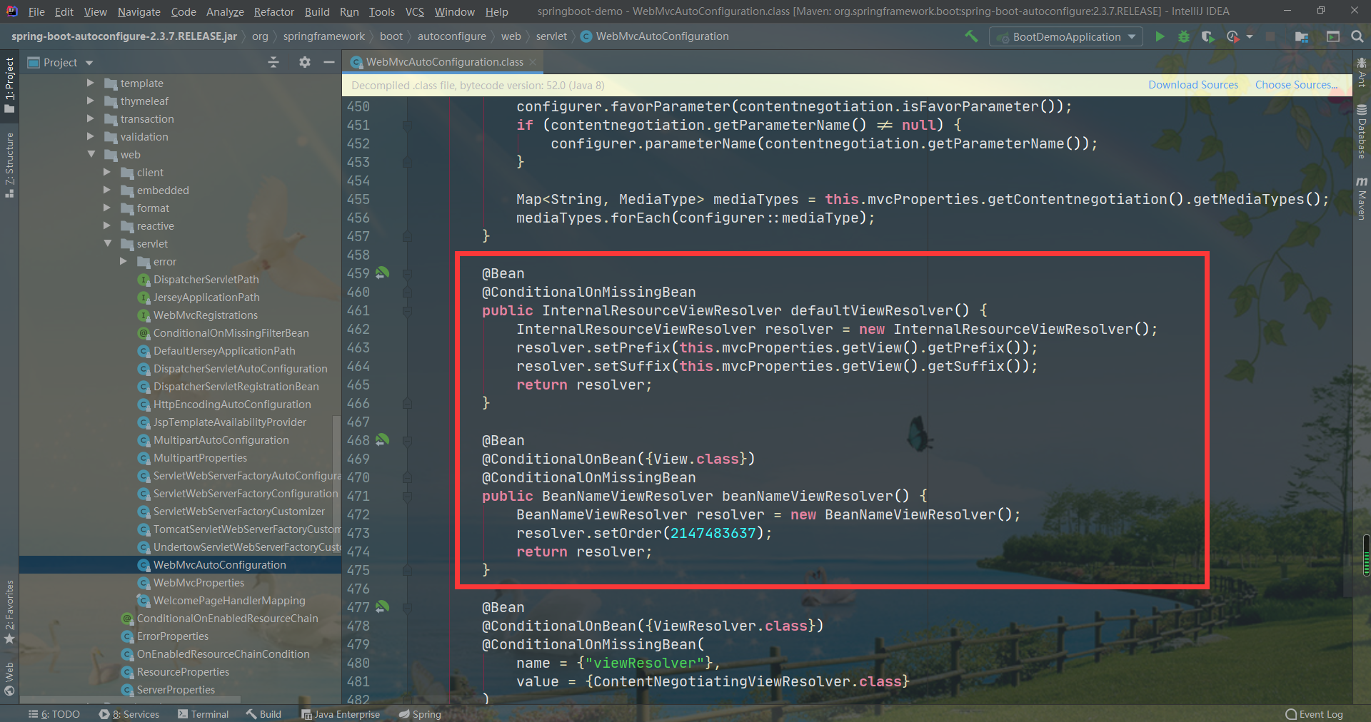Click the grey Stop button in the toolbar

tap(1270, 36)
